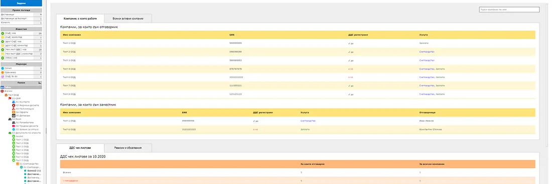Click green icon of '[Inbox] нов'
Image resolution: width=552 pixels, height=184 pixels.
[3, 58]
